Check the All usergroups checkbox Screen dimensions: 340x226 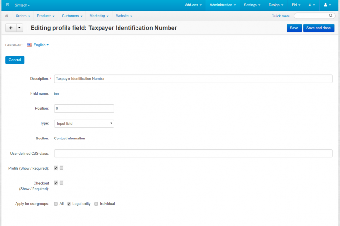pyautogui.click(x=56, y=204)
